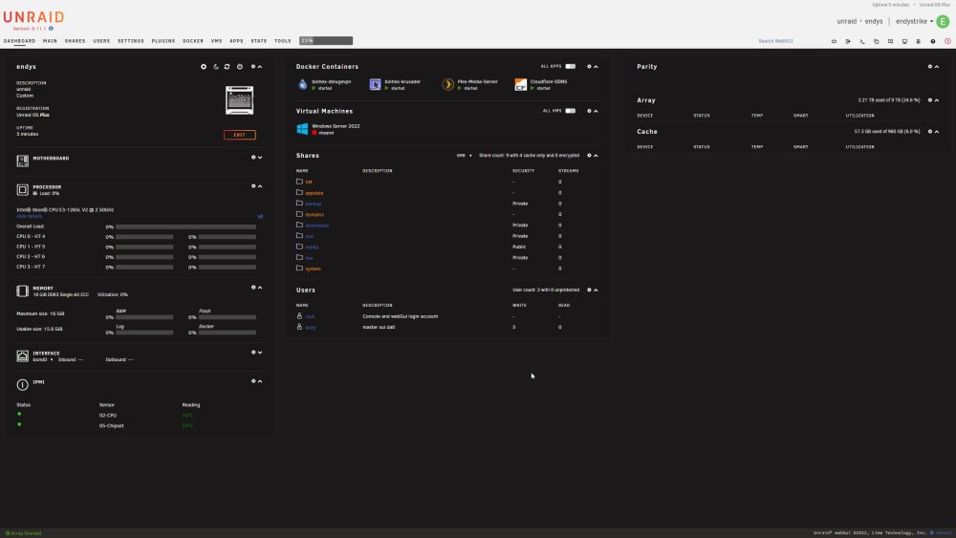Collapse the endys system panel
Screen dimensions: 956x538
[260, 66]
